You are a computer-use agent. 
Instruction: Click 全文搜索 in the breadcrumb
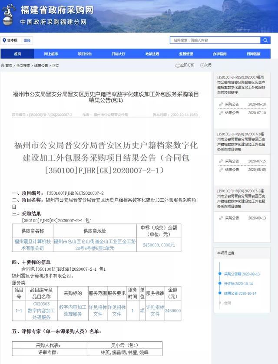23,66
